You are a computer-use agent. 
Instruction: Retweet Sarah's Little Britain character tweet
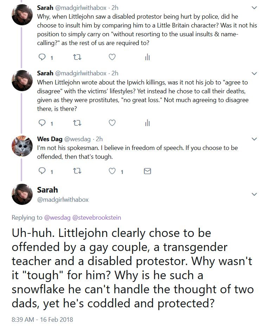tap(75, 57)
